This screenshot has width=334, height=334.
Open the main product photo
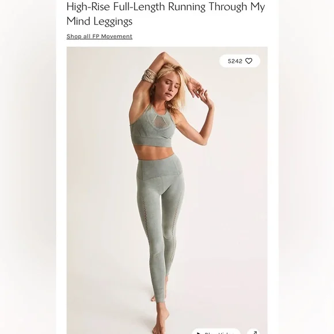point(167,190)
